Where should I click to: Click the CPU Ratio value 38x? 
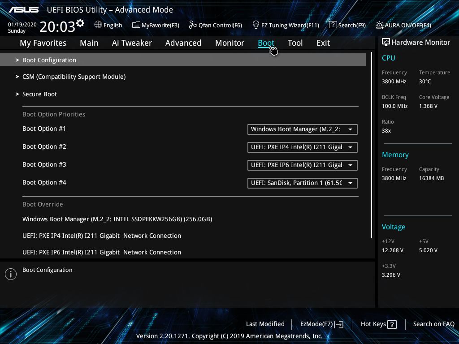coord(386,131)
